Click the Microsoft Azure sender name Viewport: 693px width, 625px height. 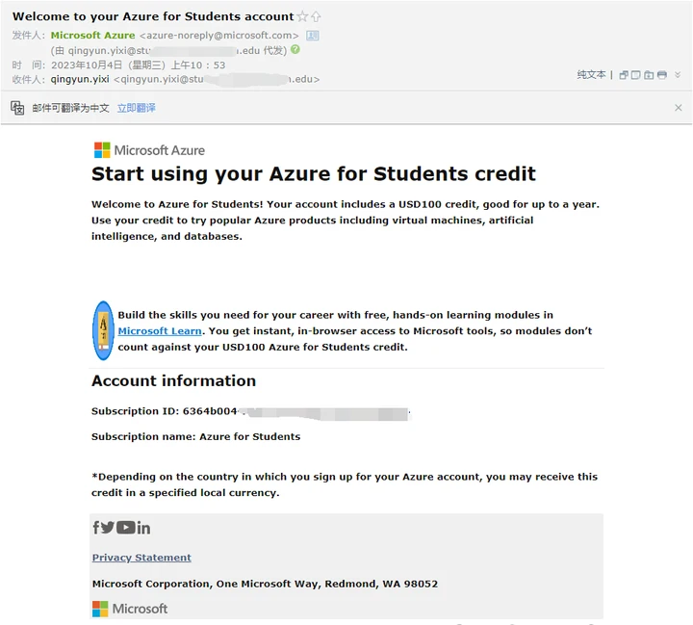tap(92, 36)
